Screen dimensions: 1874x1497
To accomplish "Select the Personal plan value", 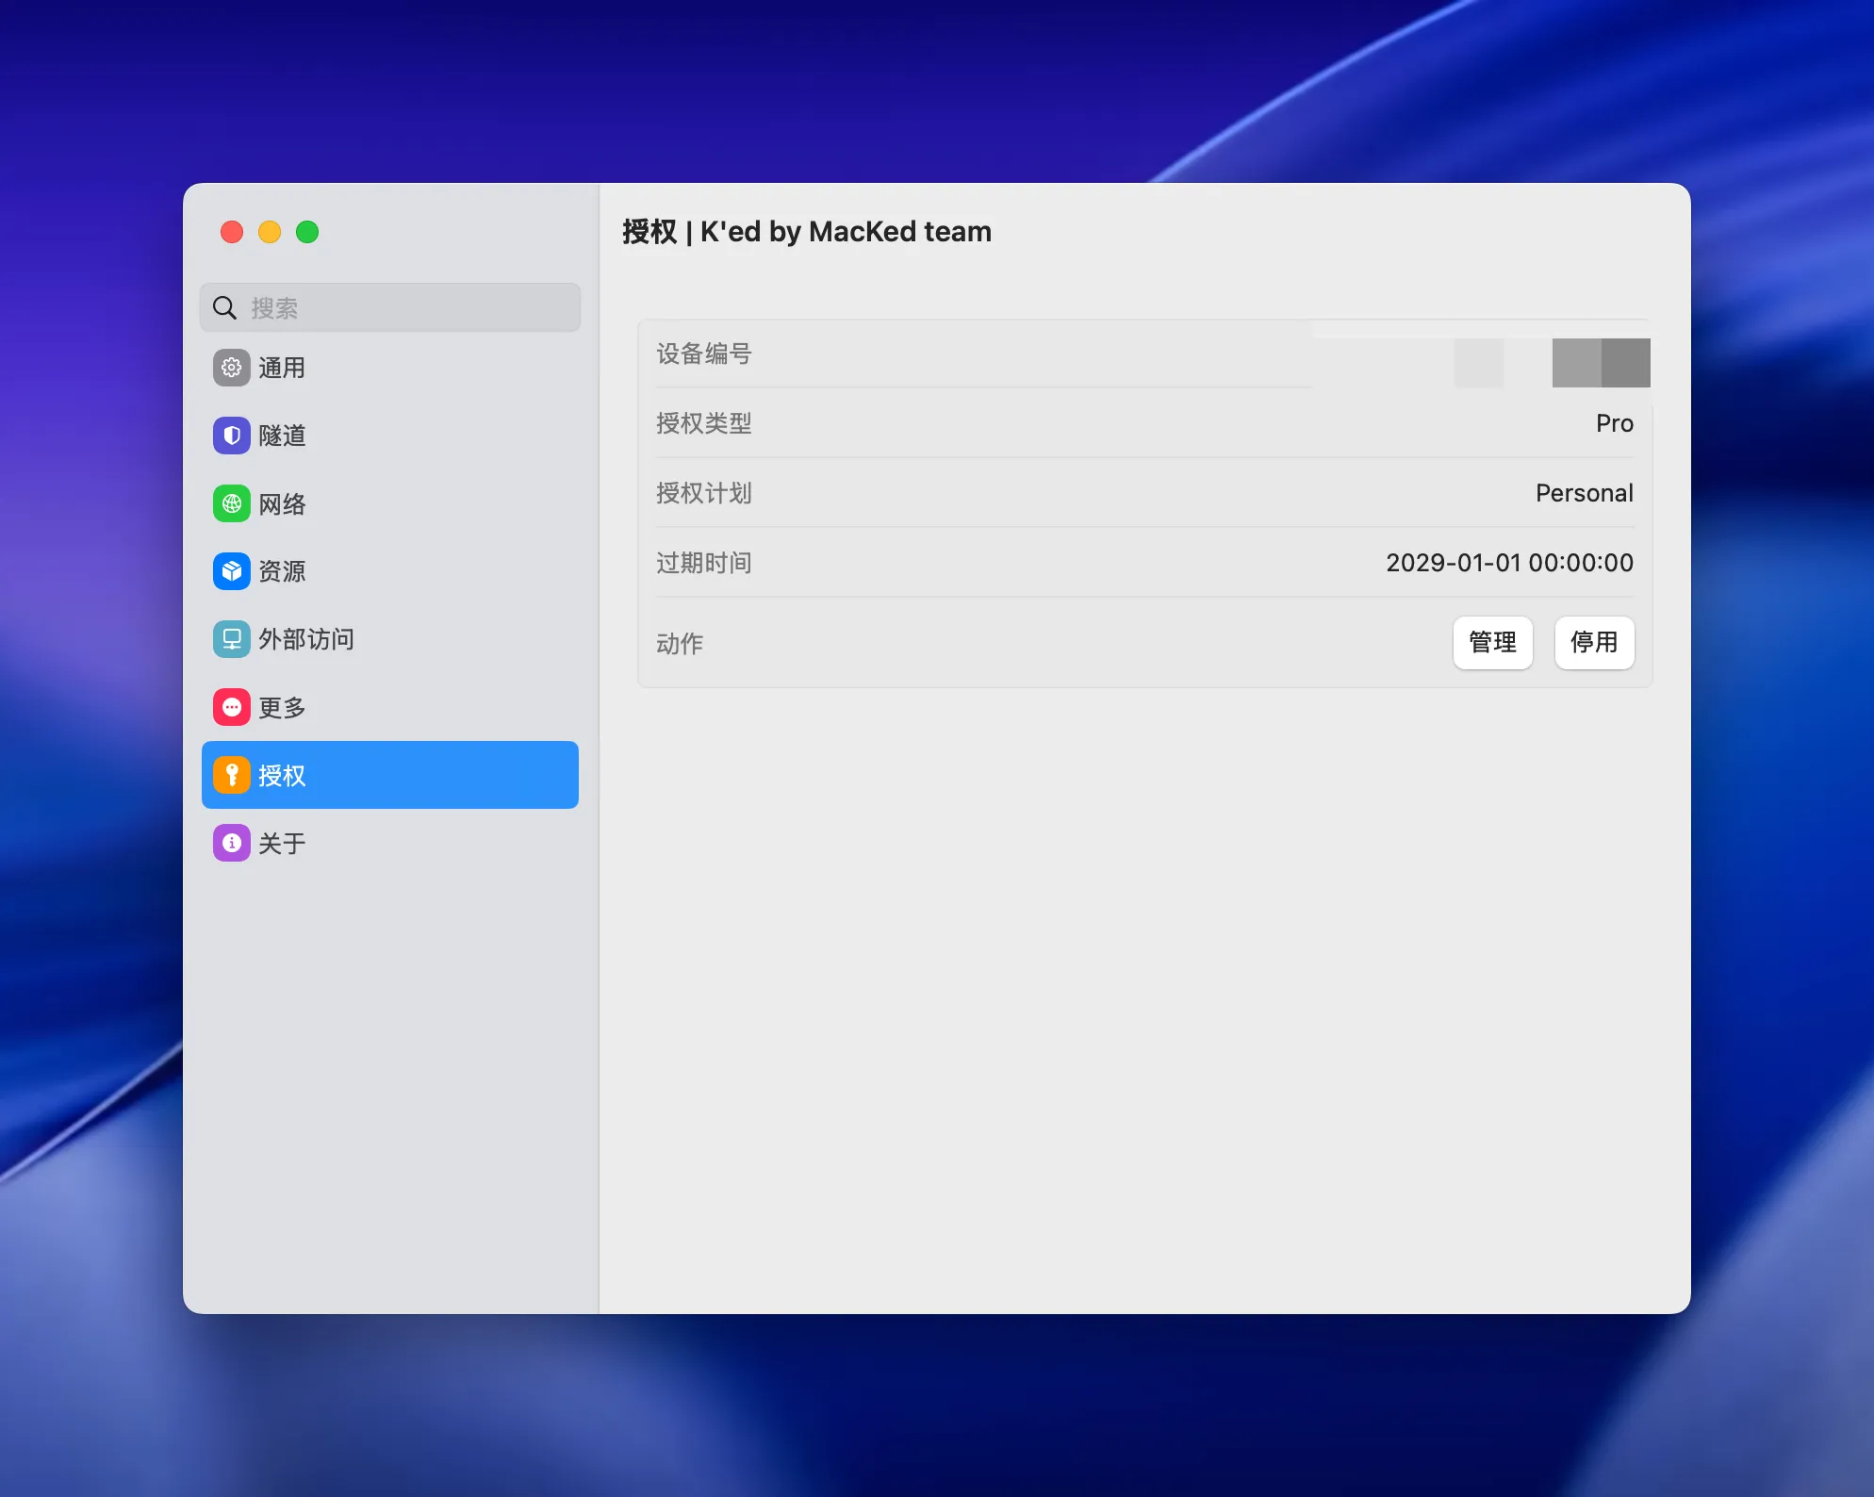I will (x=1585, y=493).
